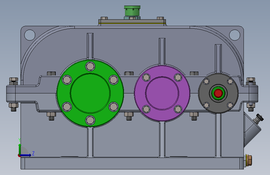Select the rib above the green cover
This screenshot has height=175, width=270.
pyautogui.click(x=90, y=46)
